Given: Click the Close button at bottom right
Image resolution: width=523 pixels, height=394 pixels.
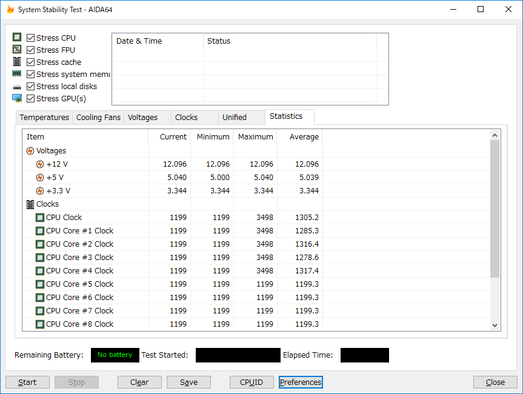Looking at the screenshot, I should 495,382.
